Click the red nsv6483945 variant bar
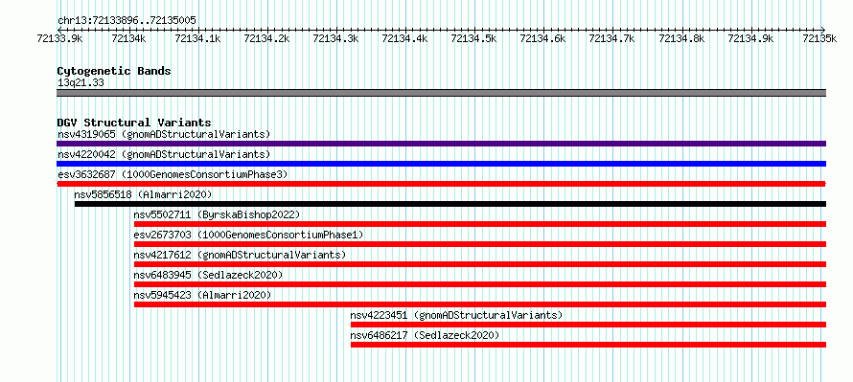Screen dimensions: 853x382 (480, 284)
